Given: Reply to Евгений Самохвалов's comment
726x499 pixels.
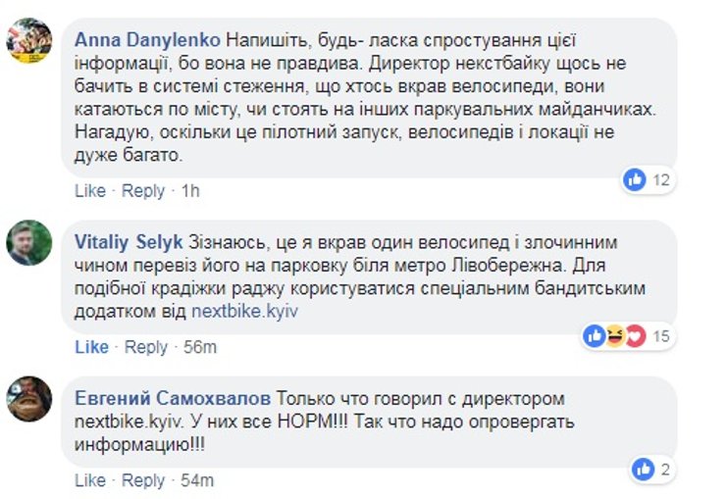Looking at the screenshot, I should click(x=144, y=480).
